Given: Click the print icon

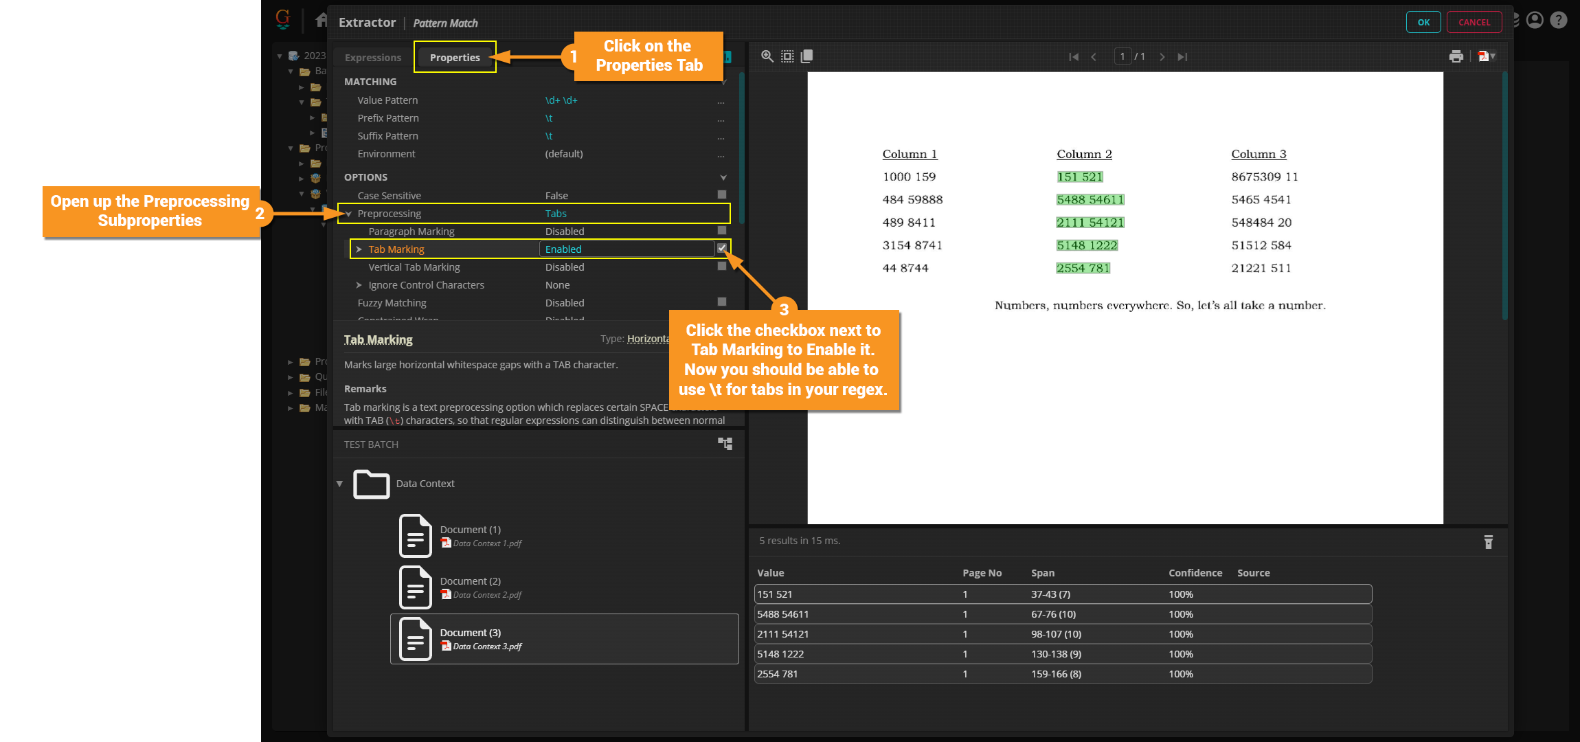Looking at the screenshot, I should coord(1456,56).
